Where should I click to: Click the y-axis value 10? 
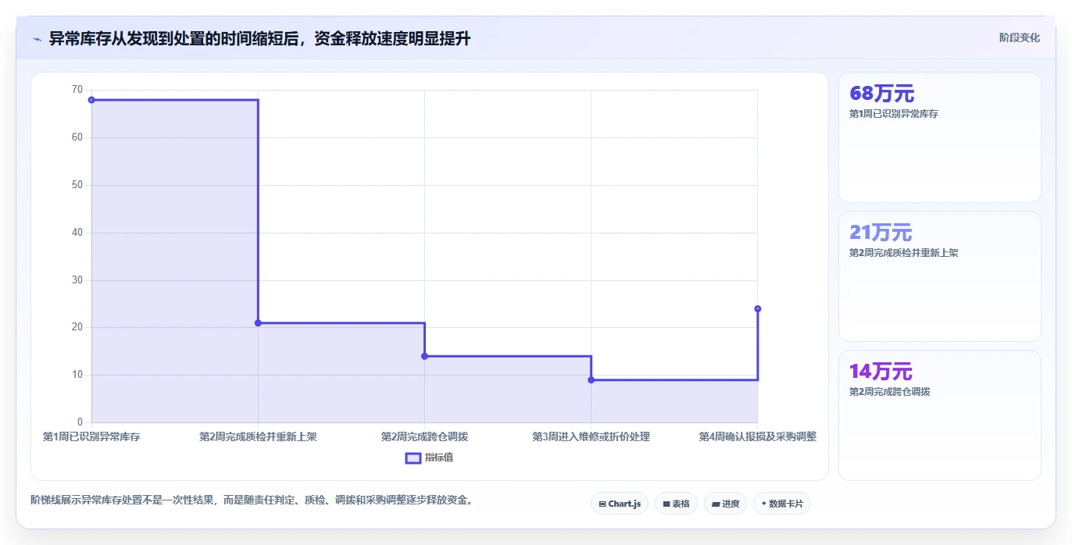77,375
